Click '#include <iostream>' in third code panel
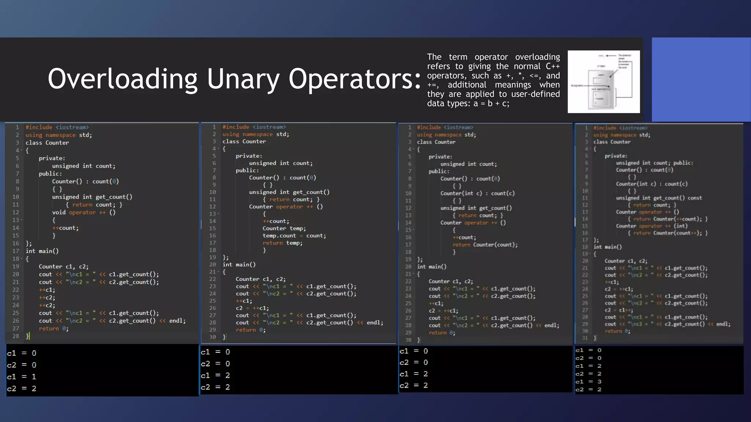751x422 pixels. 445,127
